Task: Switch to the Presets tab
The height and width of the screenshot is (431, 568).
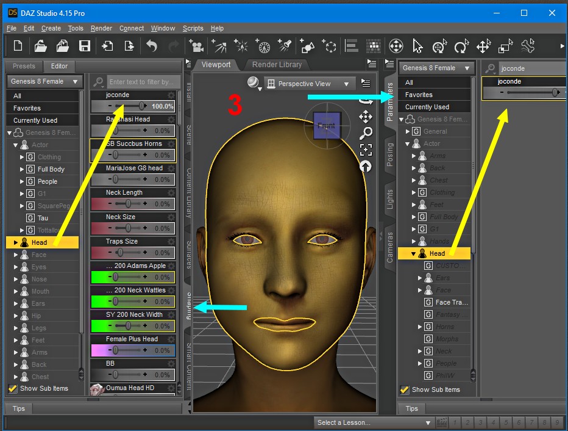Action: click(24, 66)
